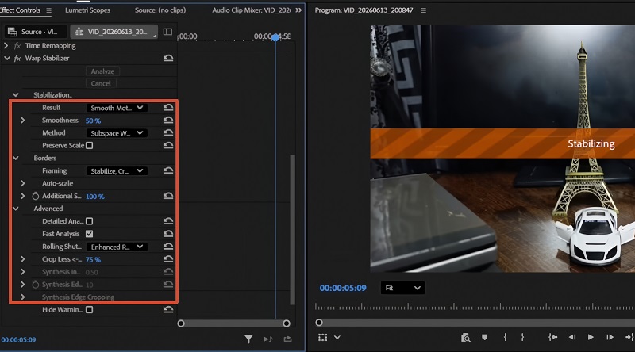Reset the Rolling Shutter Ripple parameter
The image size is (635, 352).
tap(168, 247)
